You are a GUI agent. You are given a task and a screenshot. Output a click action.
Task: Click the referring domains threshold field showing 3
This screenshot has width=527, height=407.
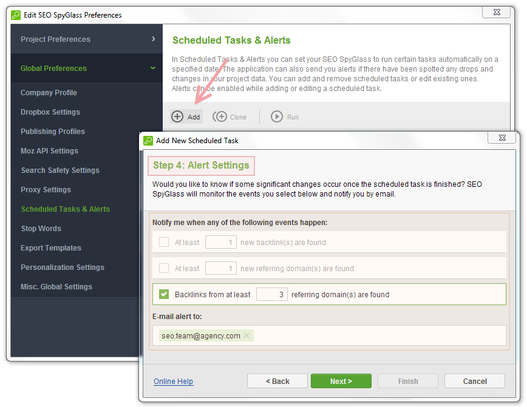click(271, 294)
